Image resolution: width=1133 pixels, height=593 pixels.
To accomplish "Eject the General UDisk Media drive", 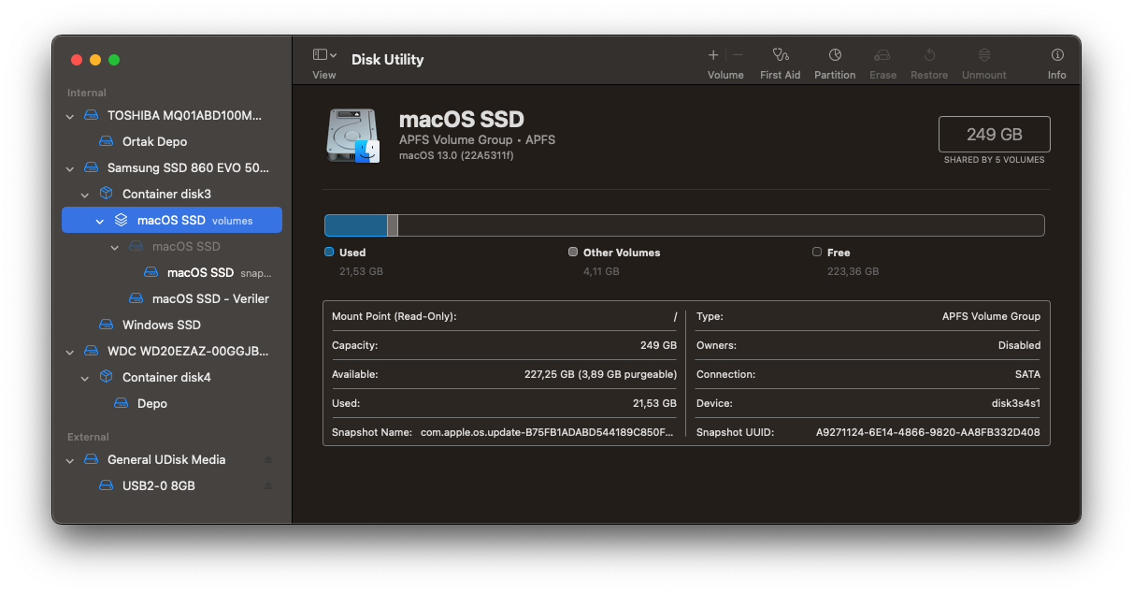I will click(268, 459).
